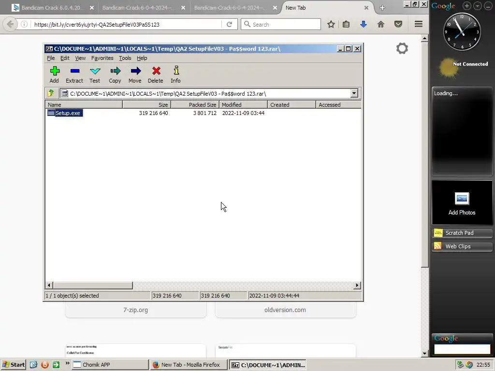Run the Test tool in 7-Zip

coord(95,74)
